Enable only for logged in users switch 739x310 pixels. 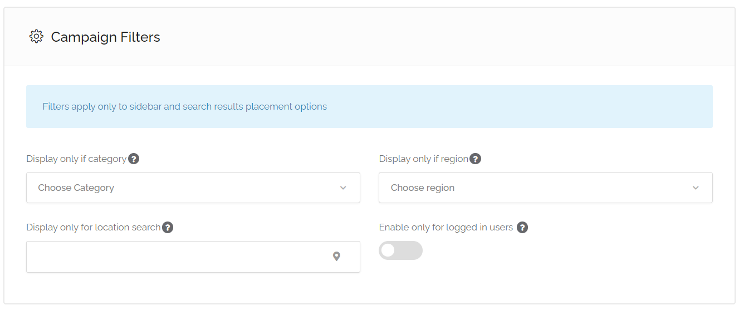[x=400, y=250]
